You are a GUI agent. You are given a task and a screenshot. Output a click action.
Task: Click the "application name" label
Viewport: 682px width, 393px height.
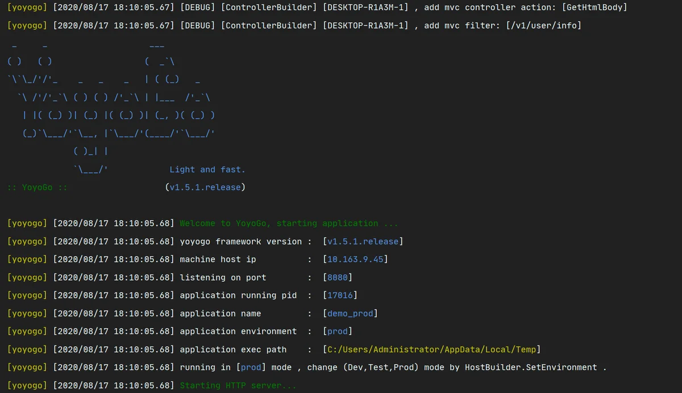coord(221,314)
